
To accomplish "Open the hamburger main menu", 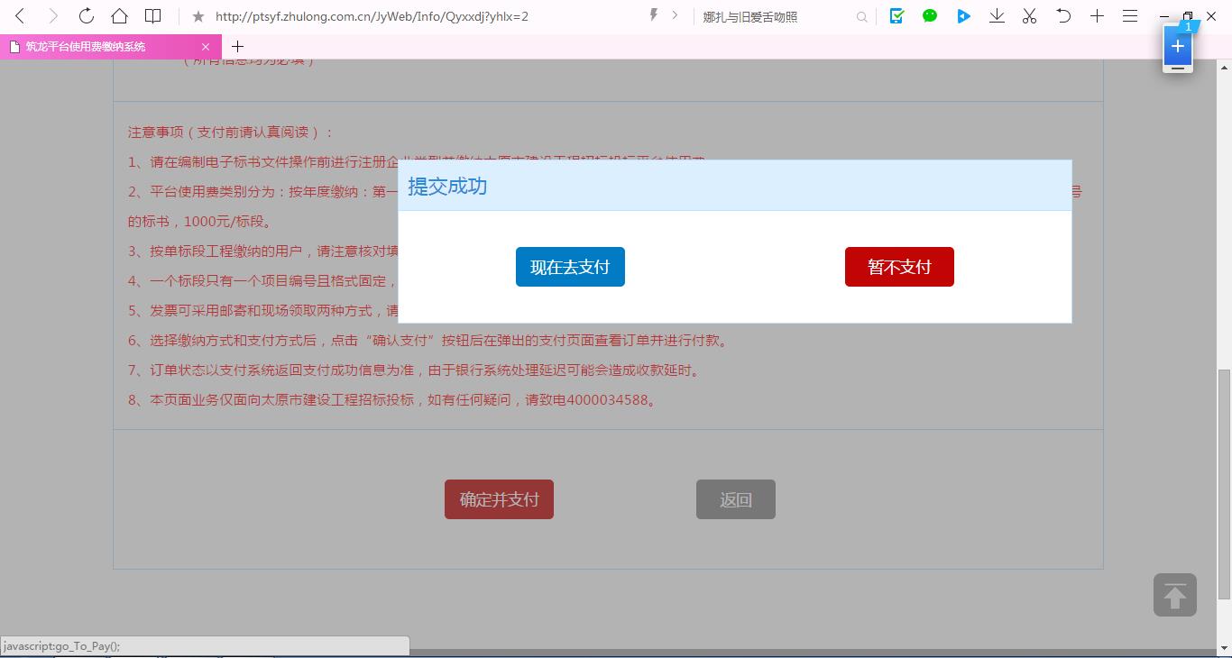I will tap(1129, 16).
